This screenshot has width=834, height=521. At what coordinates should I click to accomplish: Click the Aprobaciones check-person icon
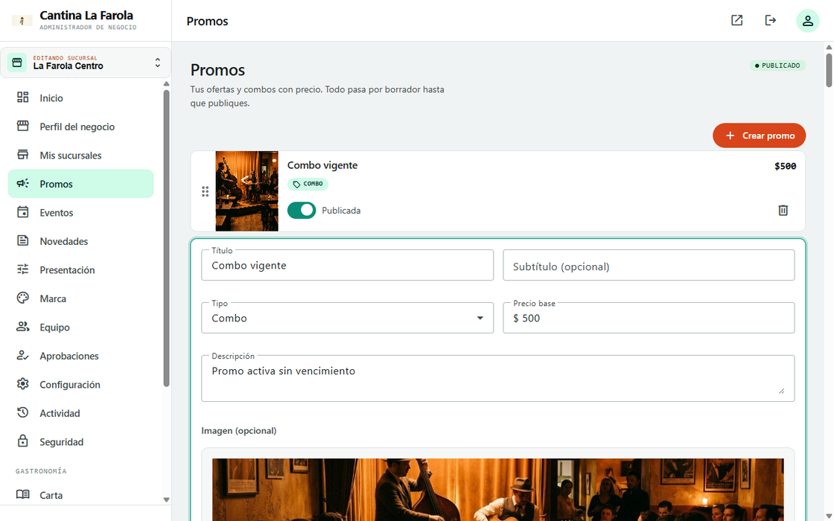click(x=22, y=356)
